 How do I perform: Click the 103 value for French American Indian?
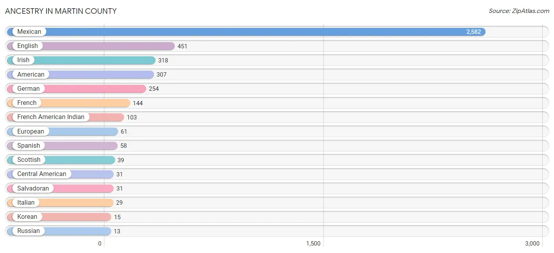click(132, 117)
